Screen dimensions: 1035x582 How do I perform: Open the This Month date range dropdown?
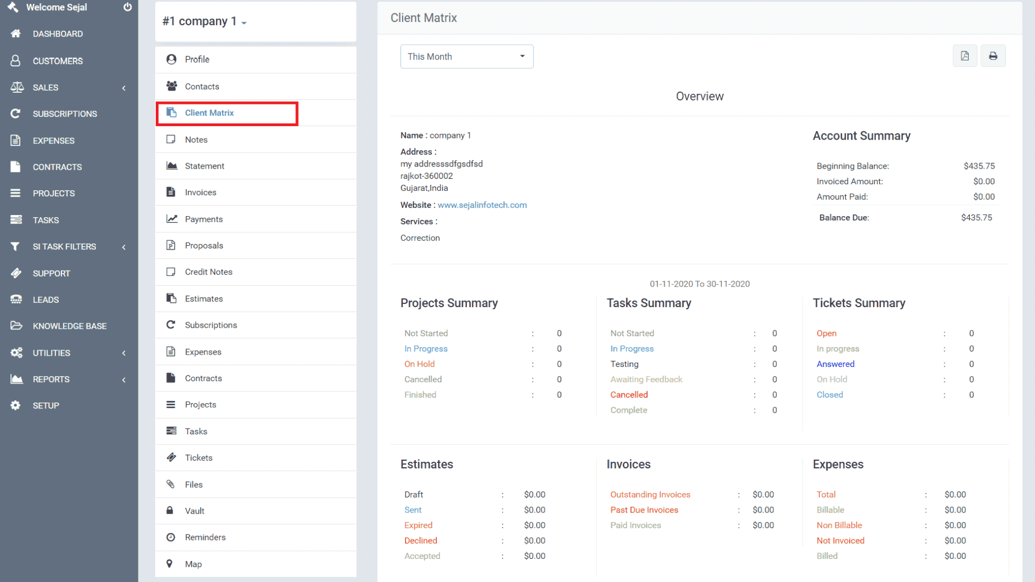tap(466, 56)
